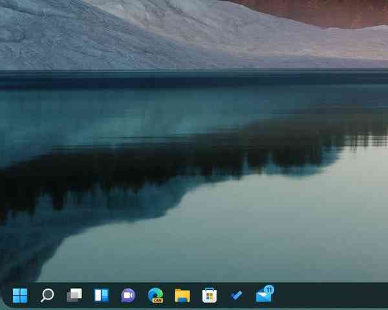Launch the Microsoft Store app
Image resolution: width=388 pixels, height=310 pixels.
click(x=209, y=296)
